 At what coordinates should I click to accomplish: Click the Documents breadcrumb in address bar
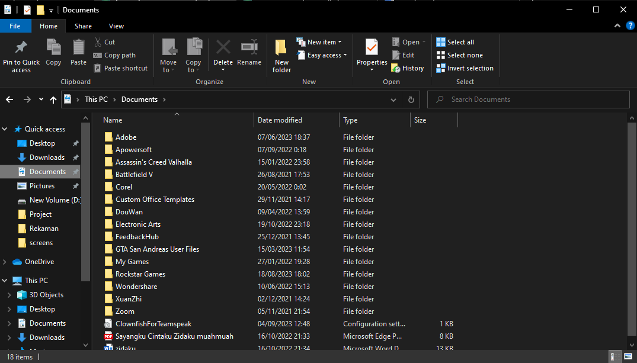(139, 99)
